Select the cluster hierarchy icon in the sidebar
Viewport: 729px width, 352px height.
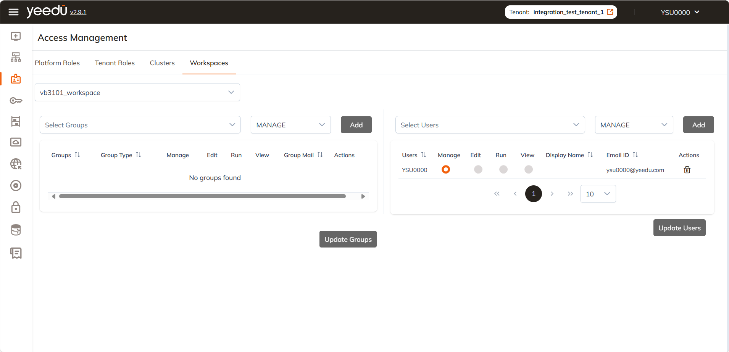(16, 57)
